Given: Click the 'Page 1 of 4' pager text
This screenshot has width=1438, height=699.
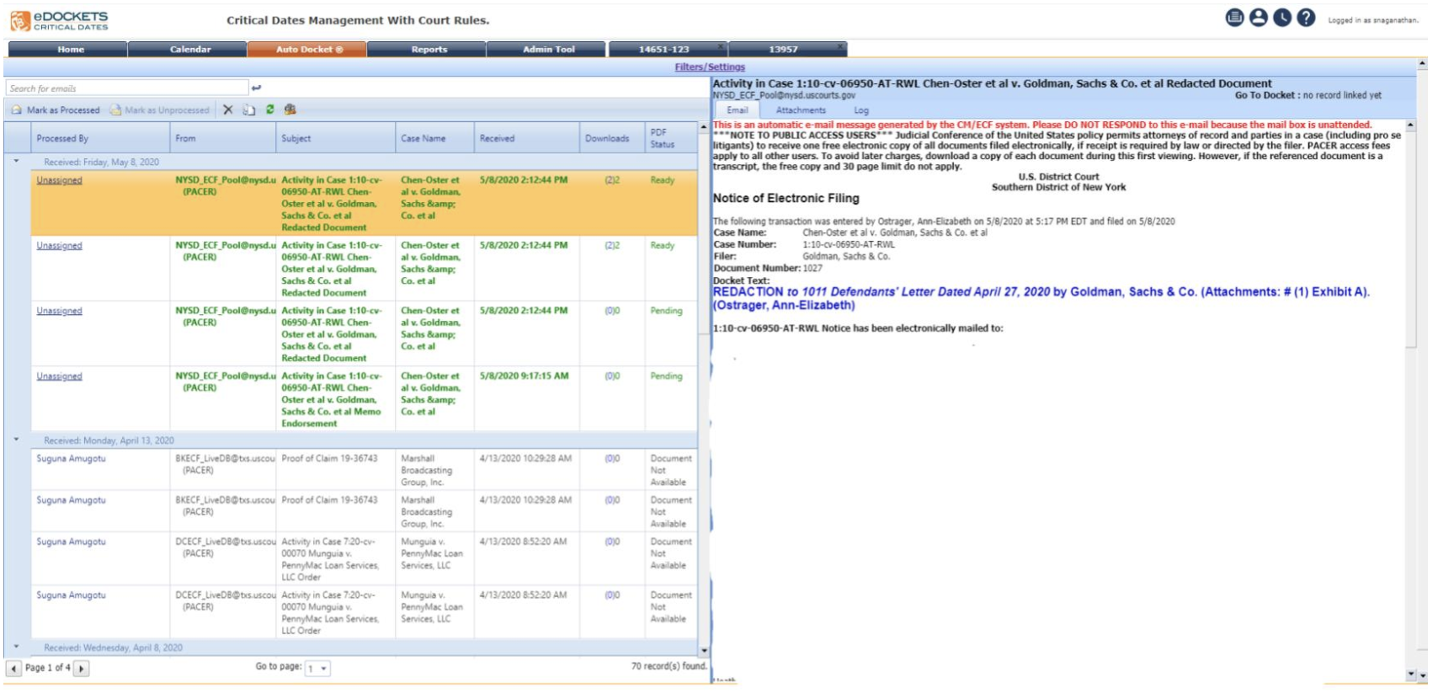Looking at the screenshot, I should 48,668.
